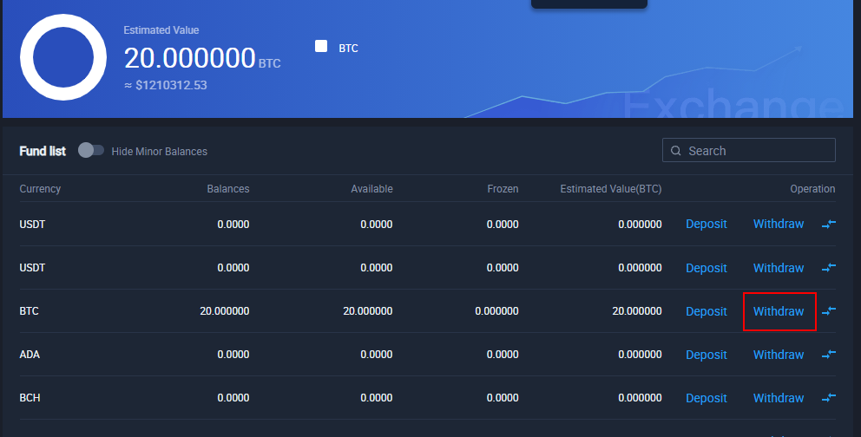Click Deposit in the BTC row
Image resolution: width=861 pixels, height=437 pixels.
click(x=707, y=311)
